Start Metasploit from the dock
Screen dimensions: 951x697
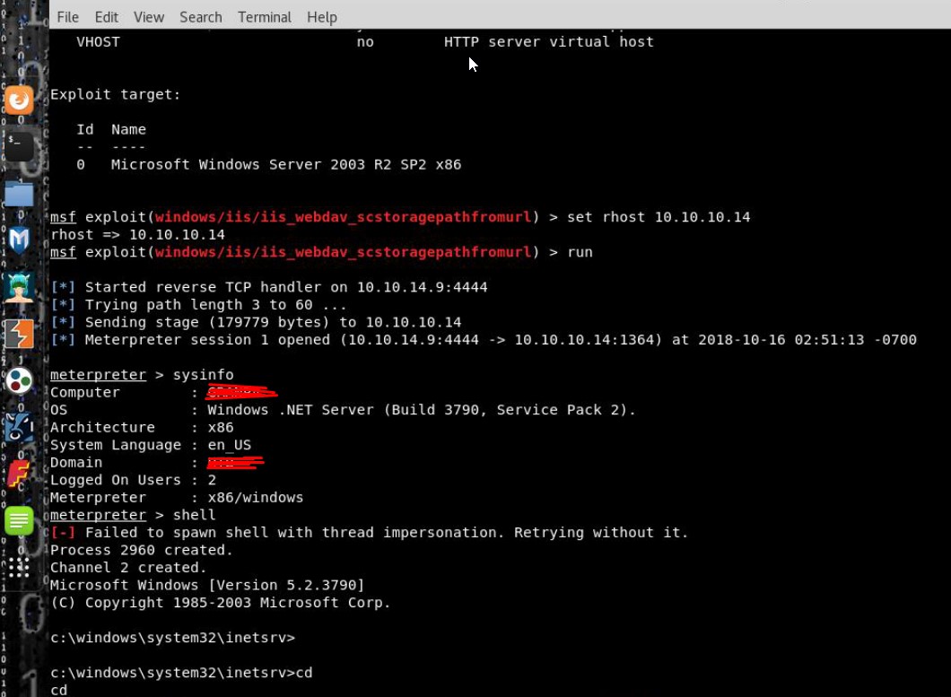[19, 240]
